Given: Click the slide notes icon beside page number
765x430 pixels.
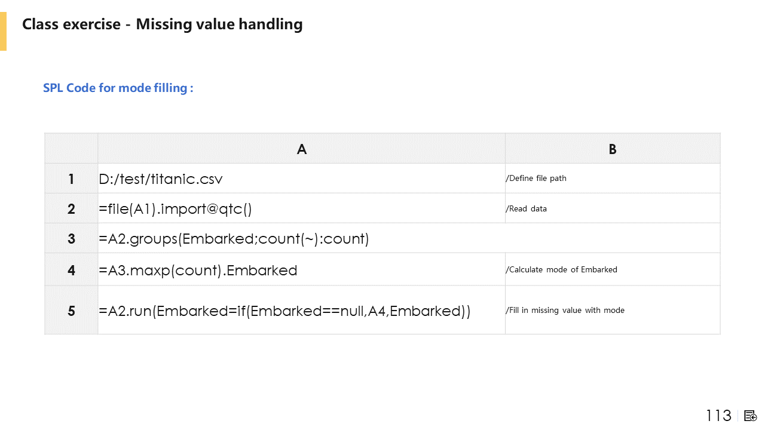Looking at the screenshot, I should pyautogui.click(x=751, y=416).
